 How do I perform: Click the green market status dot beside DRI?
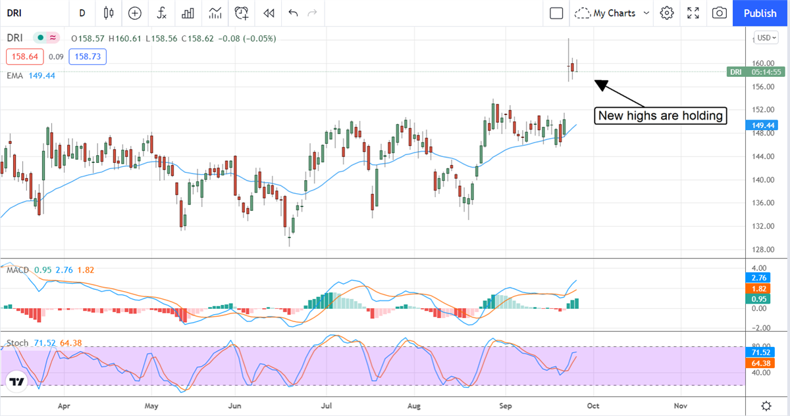tap(41, 38)
